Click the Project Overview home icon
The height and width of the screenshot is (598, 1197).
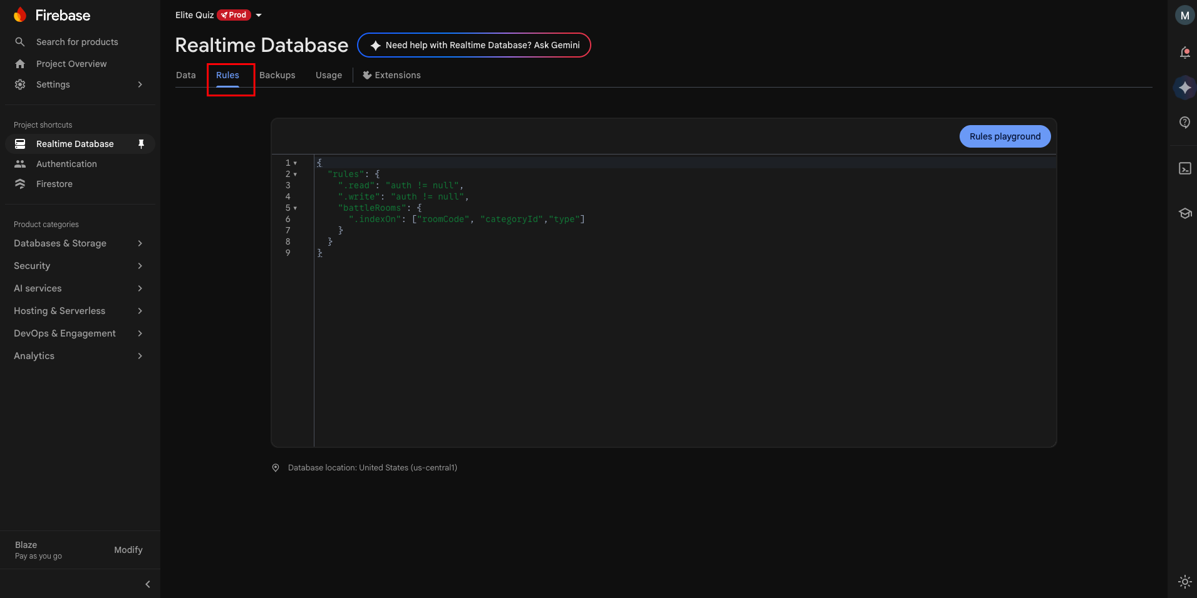20,64
